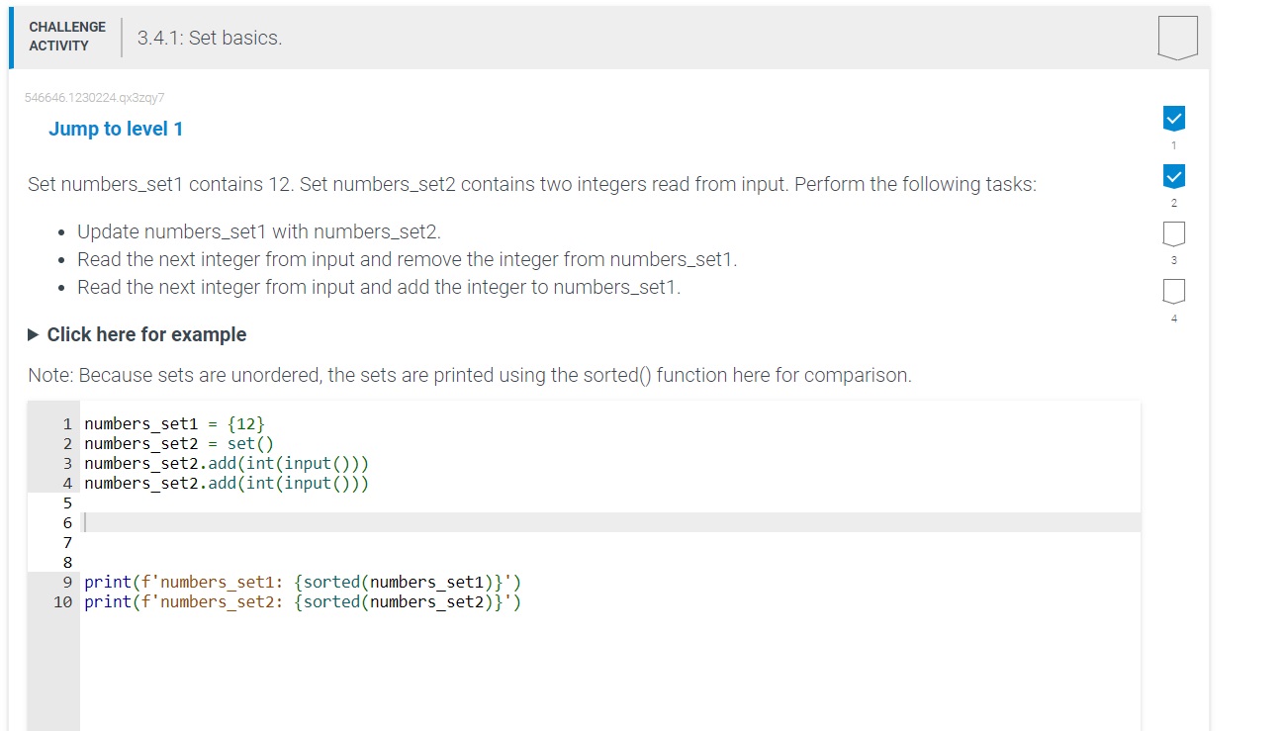Go to uncompleted level 4 box
Screen dimensions: 1282x731
(x=1173, y=291)
